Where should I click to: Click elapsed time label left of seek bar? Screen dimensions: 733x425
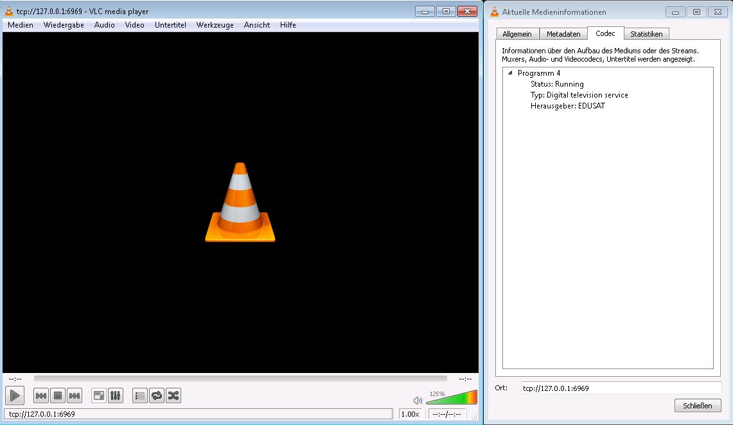(15, 379)
